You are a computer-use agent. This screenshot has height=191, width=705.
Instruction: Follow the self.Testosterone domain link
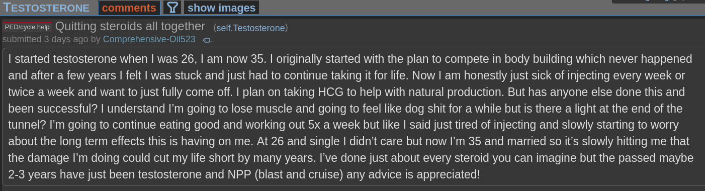pos(250,28)
